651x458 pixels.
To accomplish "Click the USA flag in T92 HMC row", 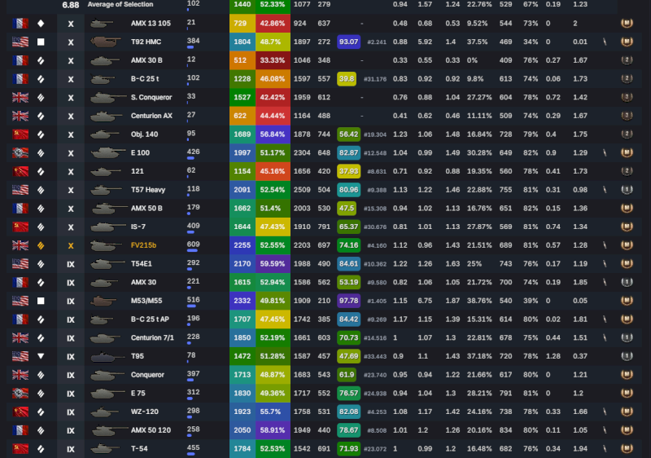I will (x=20, y=42).
